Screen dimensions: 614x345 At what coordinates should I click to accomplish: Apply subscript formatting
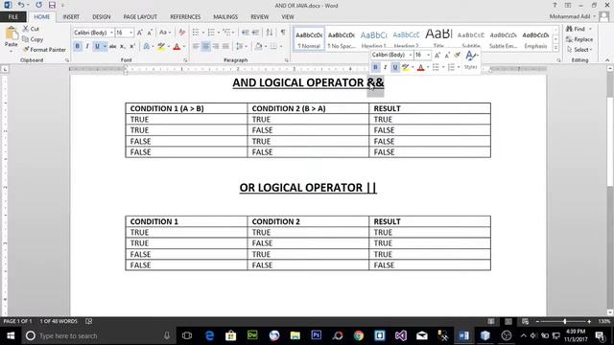pos(123,47)
